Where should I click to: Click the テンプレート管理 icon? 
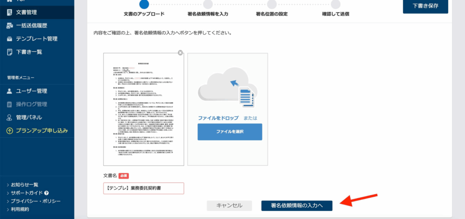(10, 39)
